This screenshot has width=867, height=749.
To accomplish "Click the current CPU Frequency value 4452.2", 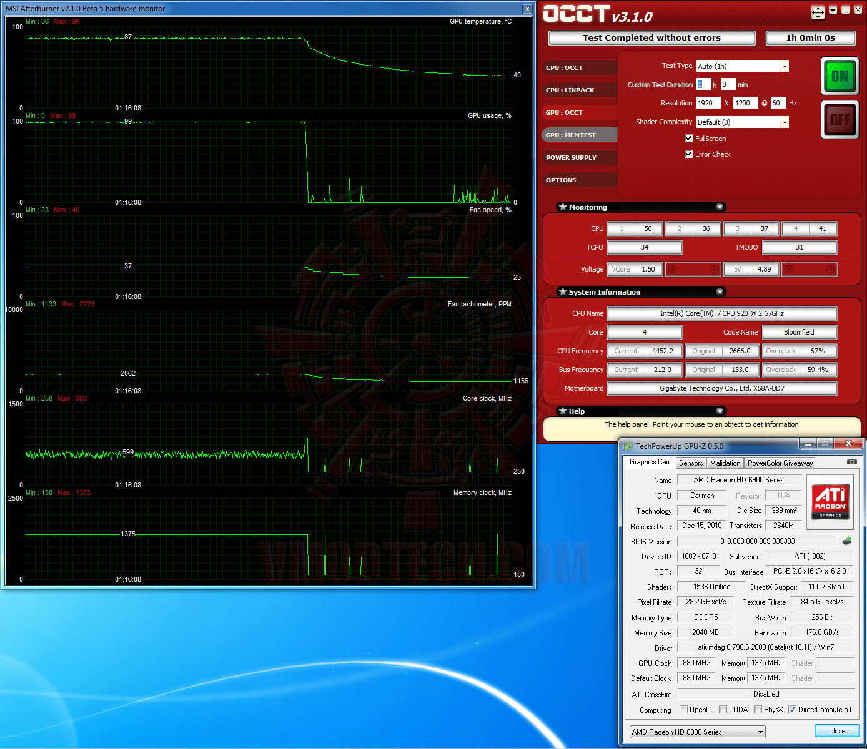I will (662, 351).
